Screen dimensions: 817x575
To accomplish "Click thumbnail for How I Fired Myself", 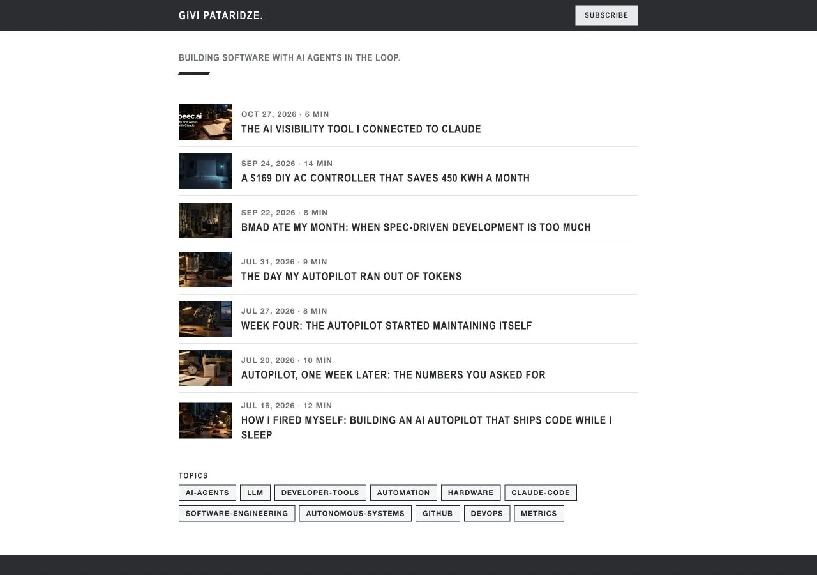I will pos(206,420).
